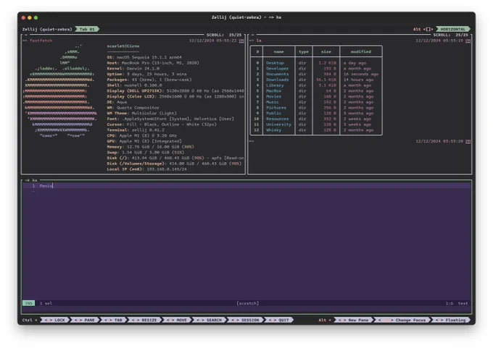Click the Zellij (quiet-zebra) session label
The width and height of the screenshot is (493, 348).
pyautogui.click(x=47, y=29)
